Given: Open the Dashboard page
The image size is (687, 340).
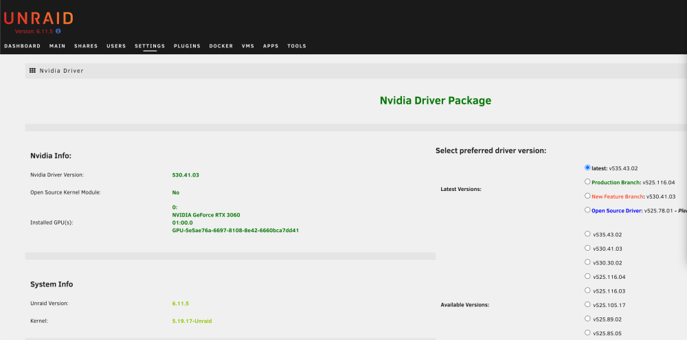Looking at the screenshot, I should click(x=23, y=46).
